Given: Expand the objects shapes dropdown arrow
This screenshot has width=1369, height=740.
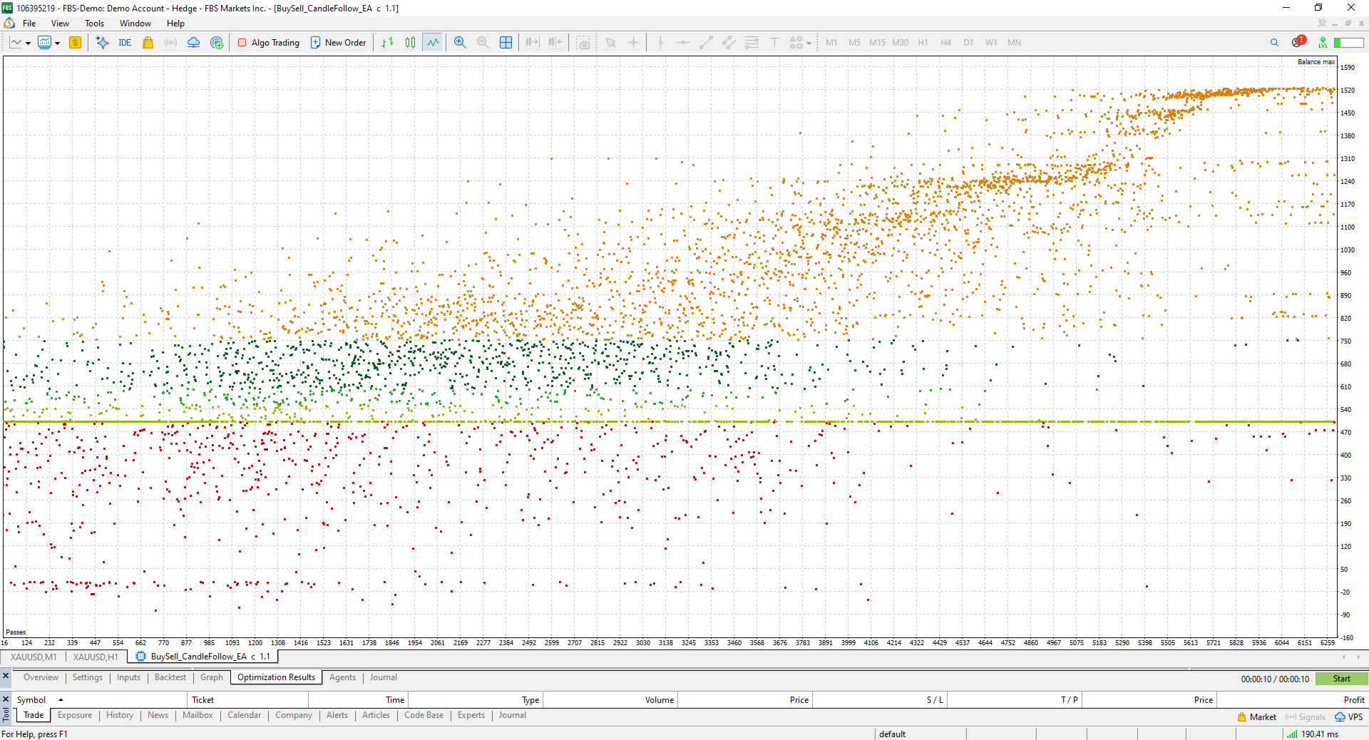Looking at the screenshot, I should 809,43.
